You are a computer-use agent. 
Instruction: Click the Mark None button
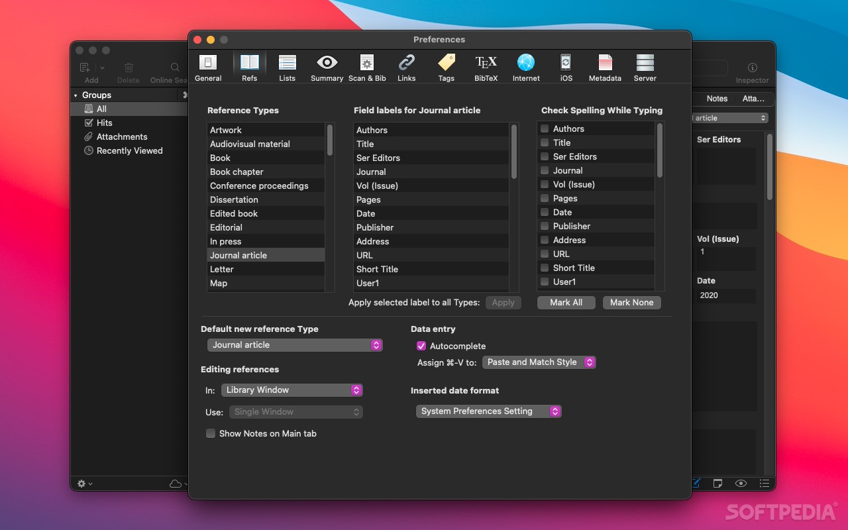[631, 302]
